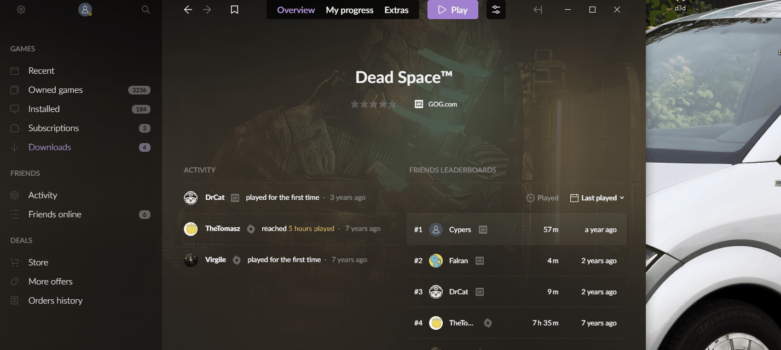Bookmark this game page
Image resolution: width=781 pixels, height=350 pixels.
point(234,9)
